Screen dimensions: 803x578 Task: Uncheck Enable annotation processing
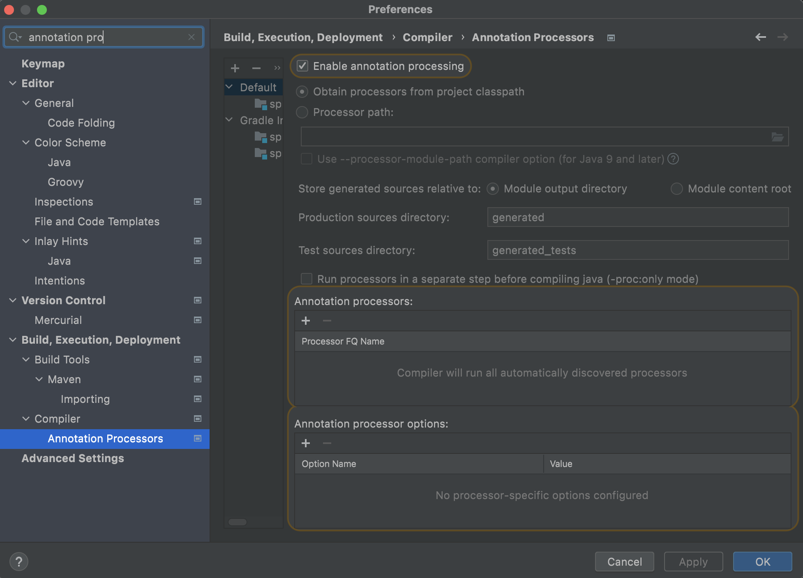[x=302, y=66]
